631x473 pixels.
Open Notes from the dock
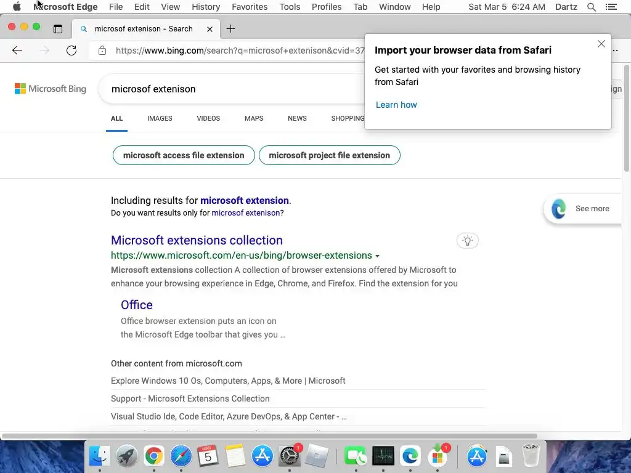click(235, 456)
